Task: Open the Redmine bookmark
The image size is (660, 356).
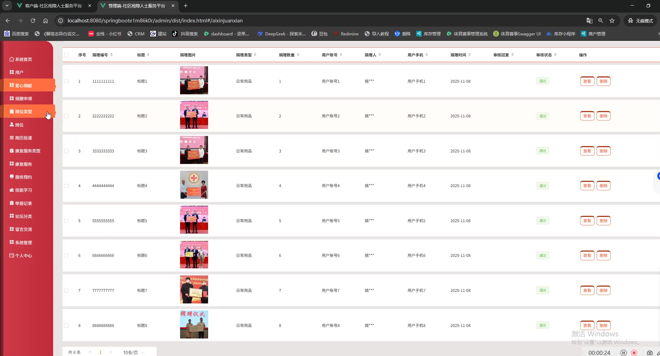Action: coord(346,34)
